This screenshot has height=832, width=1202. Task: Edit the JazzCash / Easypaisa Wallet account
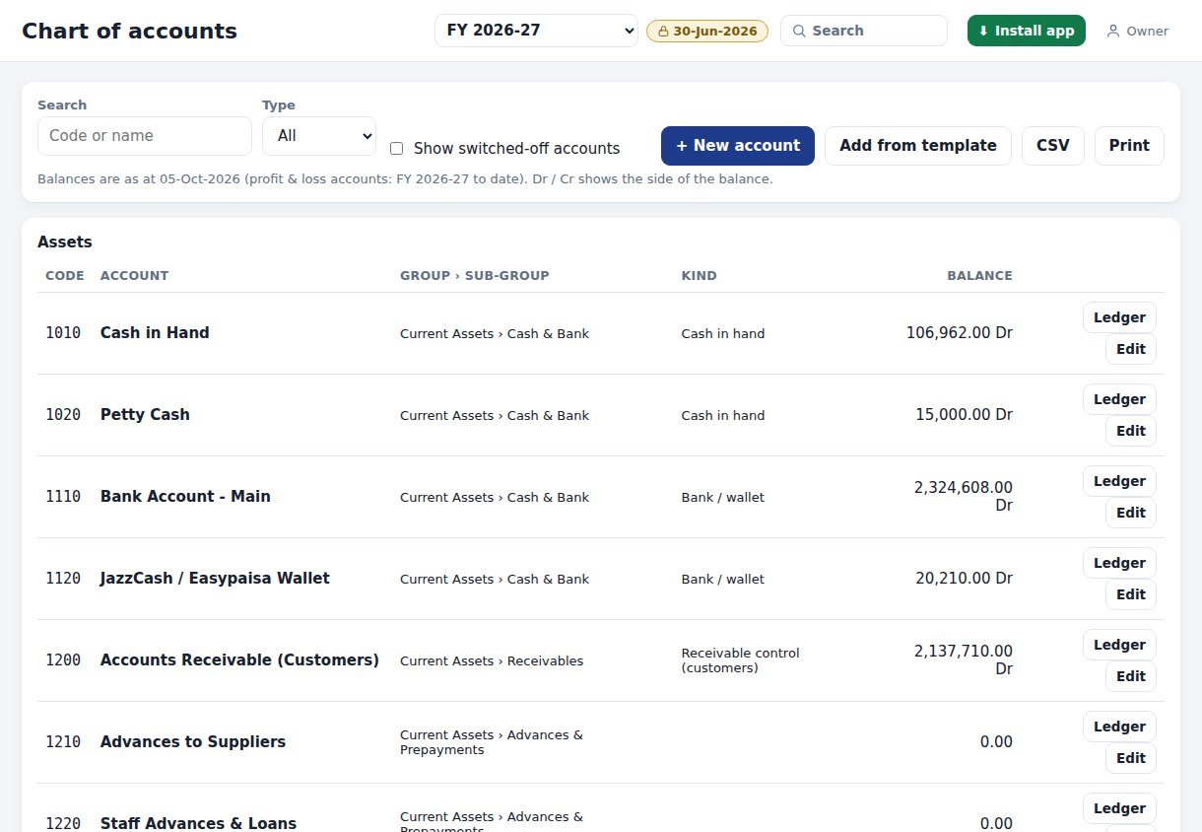tap(1131, 594)
